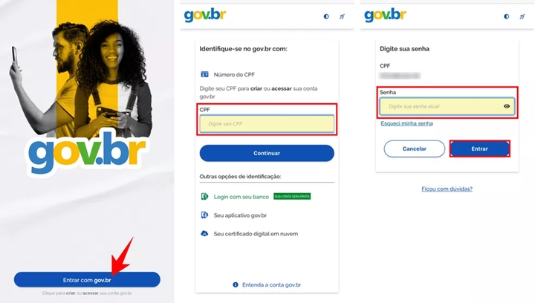The image size is (535, 303).
Task: Show password using the eye icon
Action: click(507, 106)
